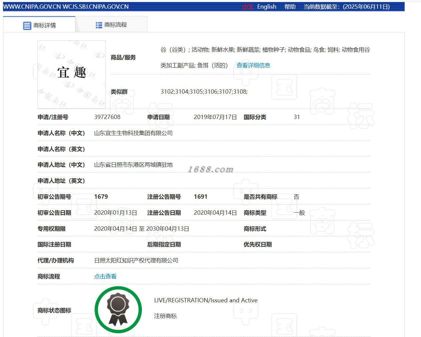Select international class value 31
Screen dimensions: 421x337
coord(297,117)
